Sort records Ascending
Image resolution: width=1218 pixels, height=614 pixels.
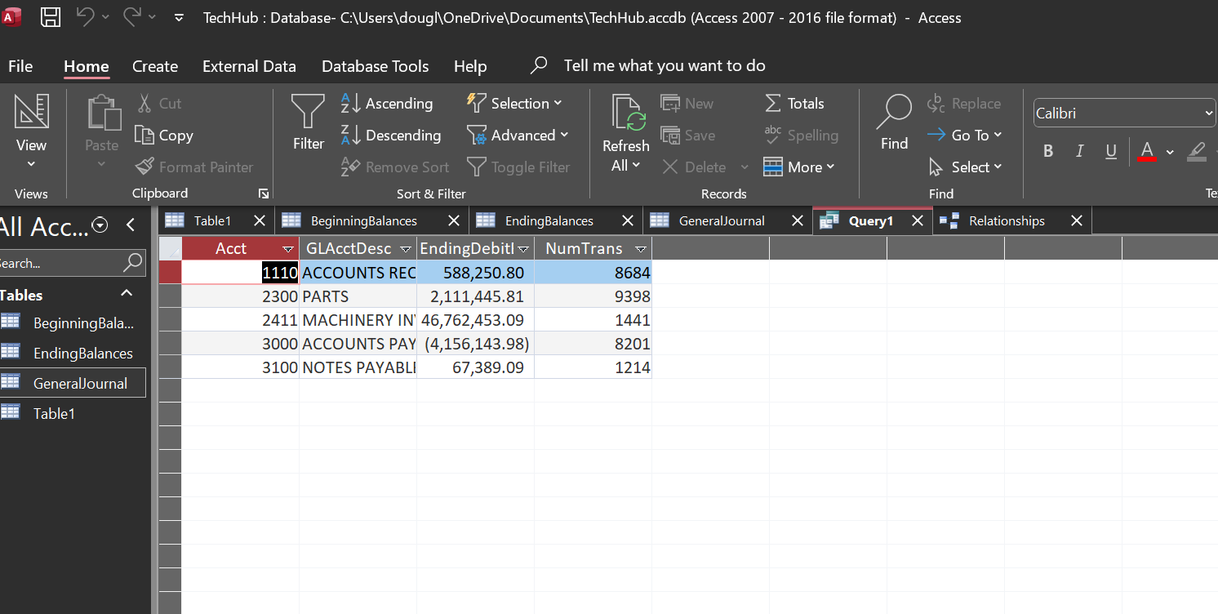pyautogui.click(x=387, y=104)
